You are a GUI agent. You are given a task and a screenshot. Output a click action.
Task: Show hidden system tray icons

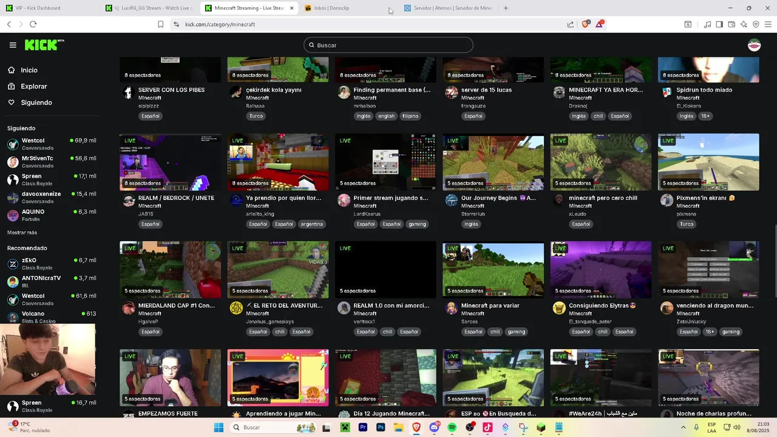click(683, 427)
